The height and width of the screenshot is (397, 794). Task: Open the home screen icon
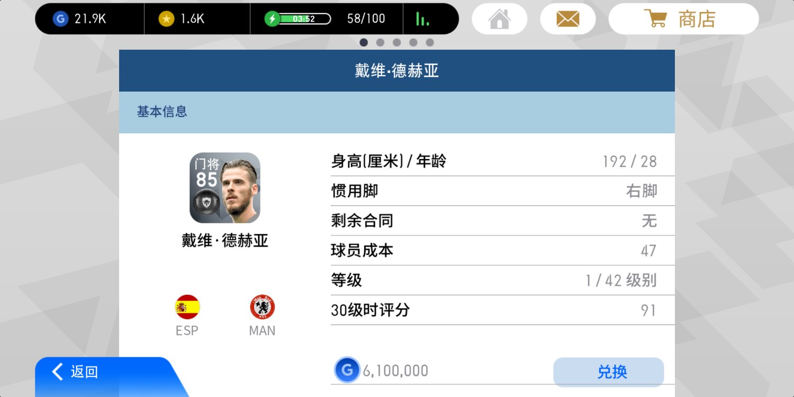[499, 20]
